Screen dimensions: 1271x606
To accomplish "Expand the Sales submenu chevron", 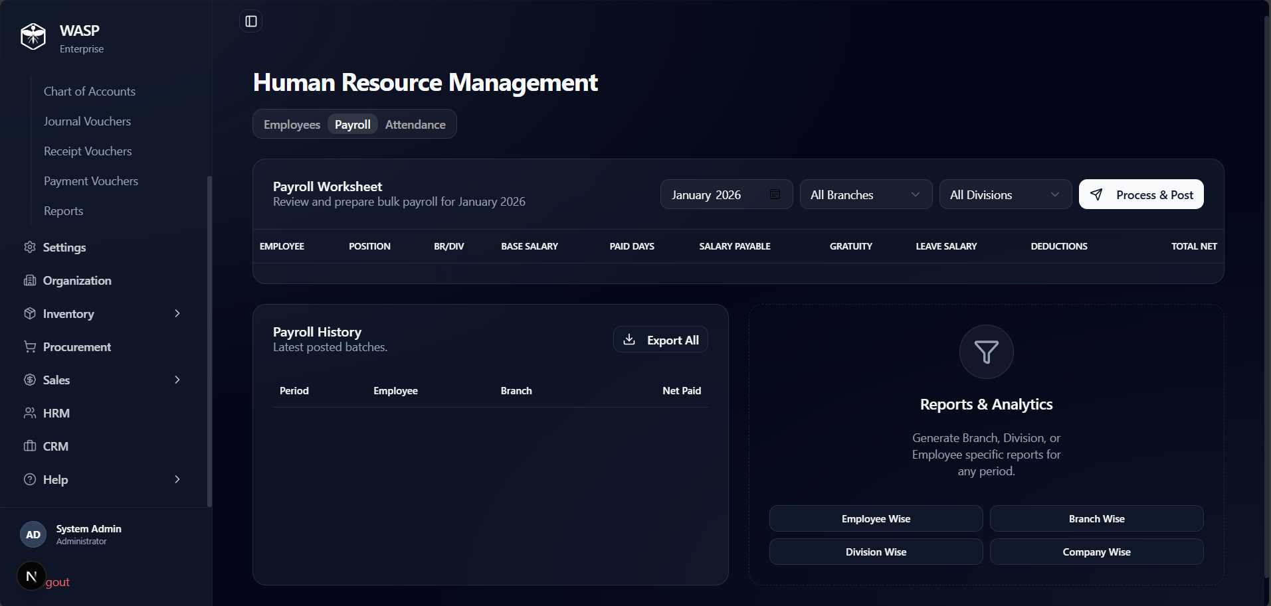I will (x=177, y=380).
